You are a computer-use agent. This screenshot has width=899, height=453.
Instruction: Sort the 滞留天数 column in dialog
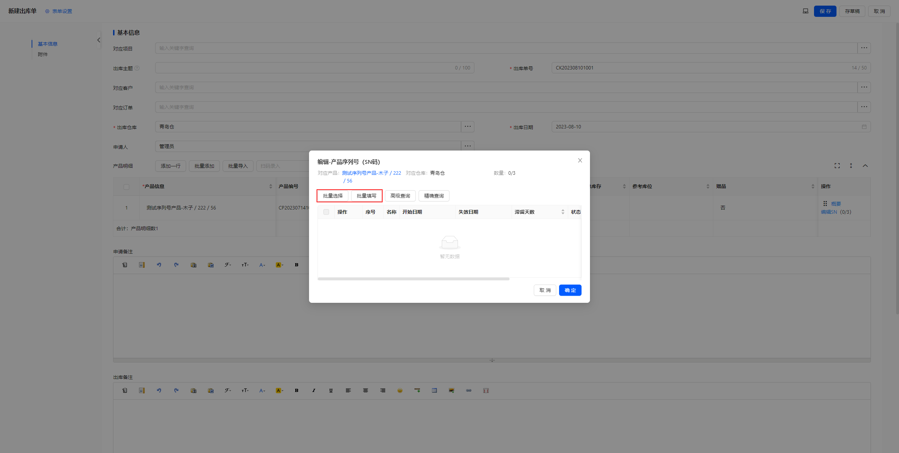coord(563,212)
